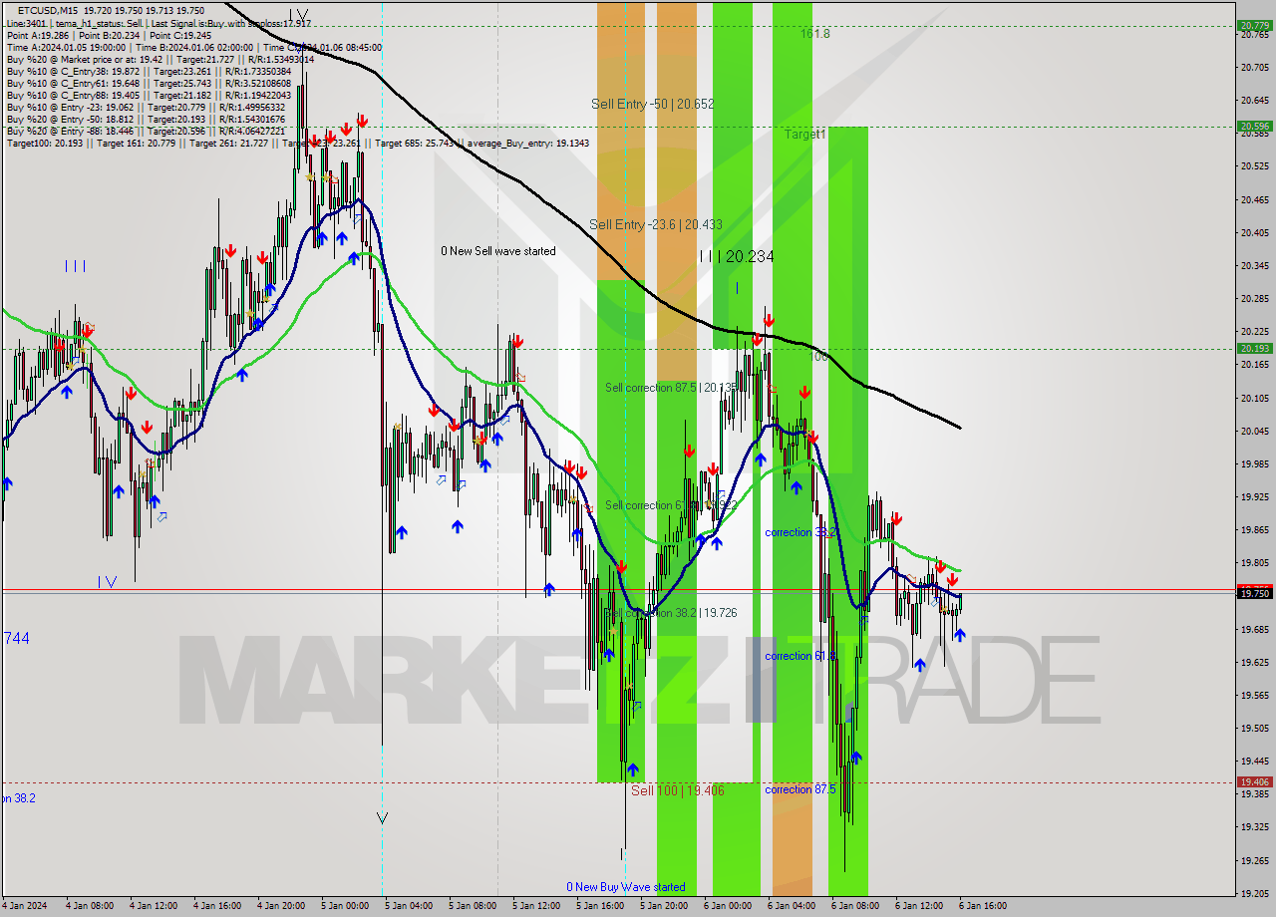Click the Buy %10 @ Entry -23 line
Viewport: 1276px width, 917px height.
click(x=146, y=107)
